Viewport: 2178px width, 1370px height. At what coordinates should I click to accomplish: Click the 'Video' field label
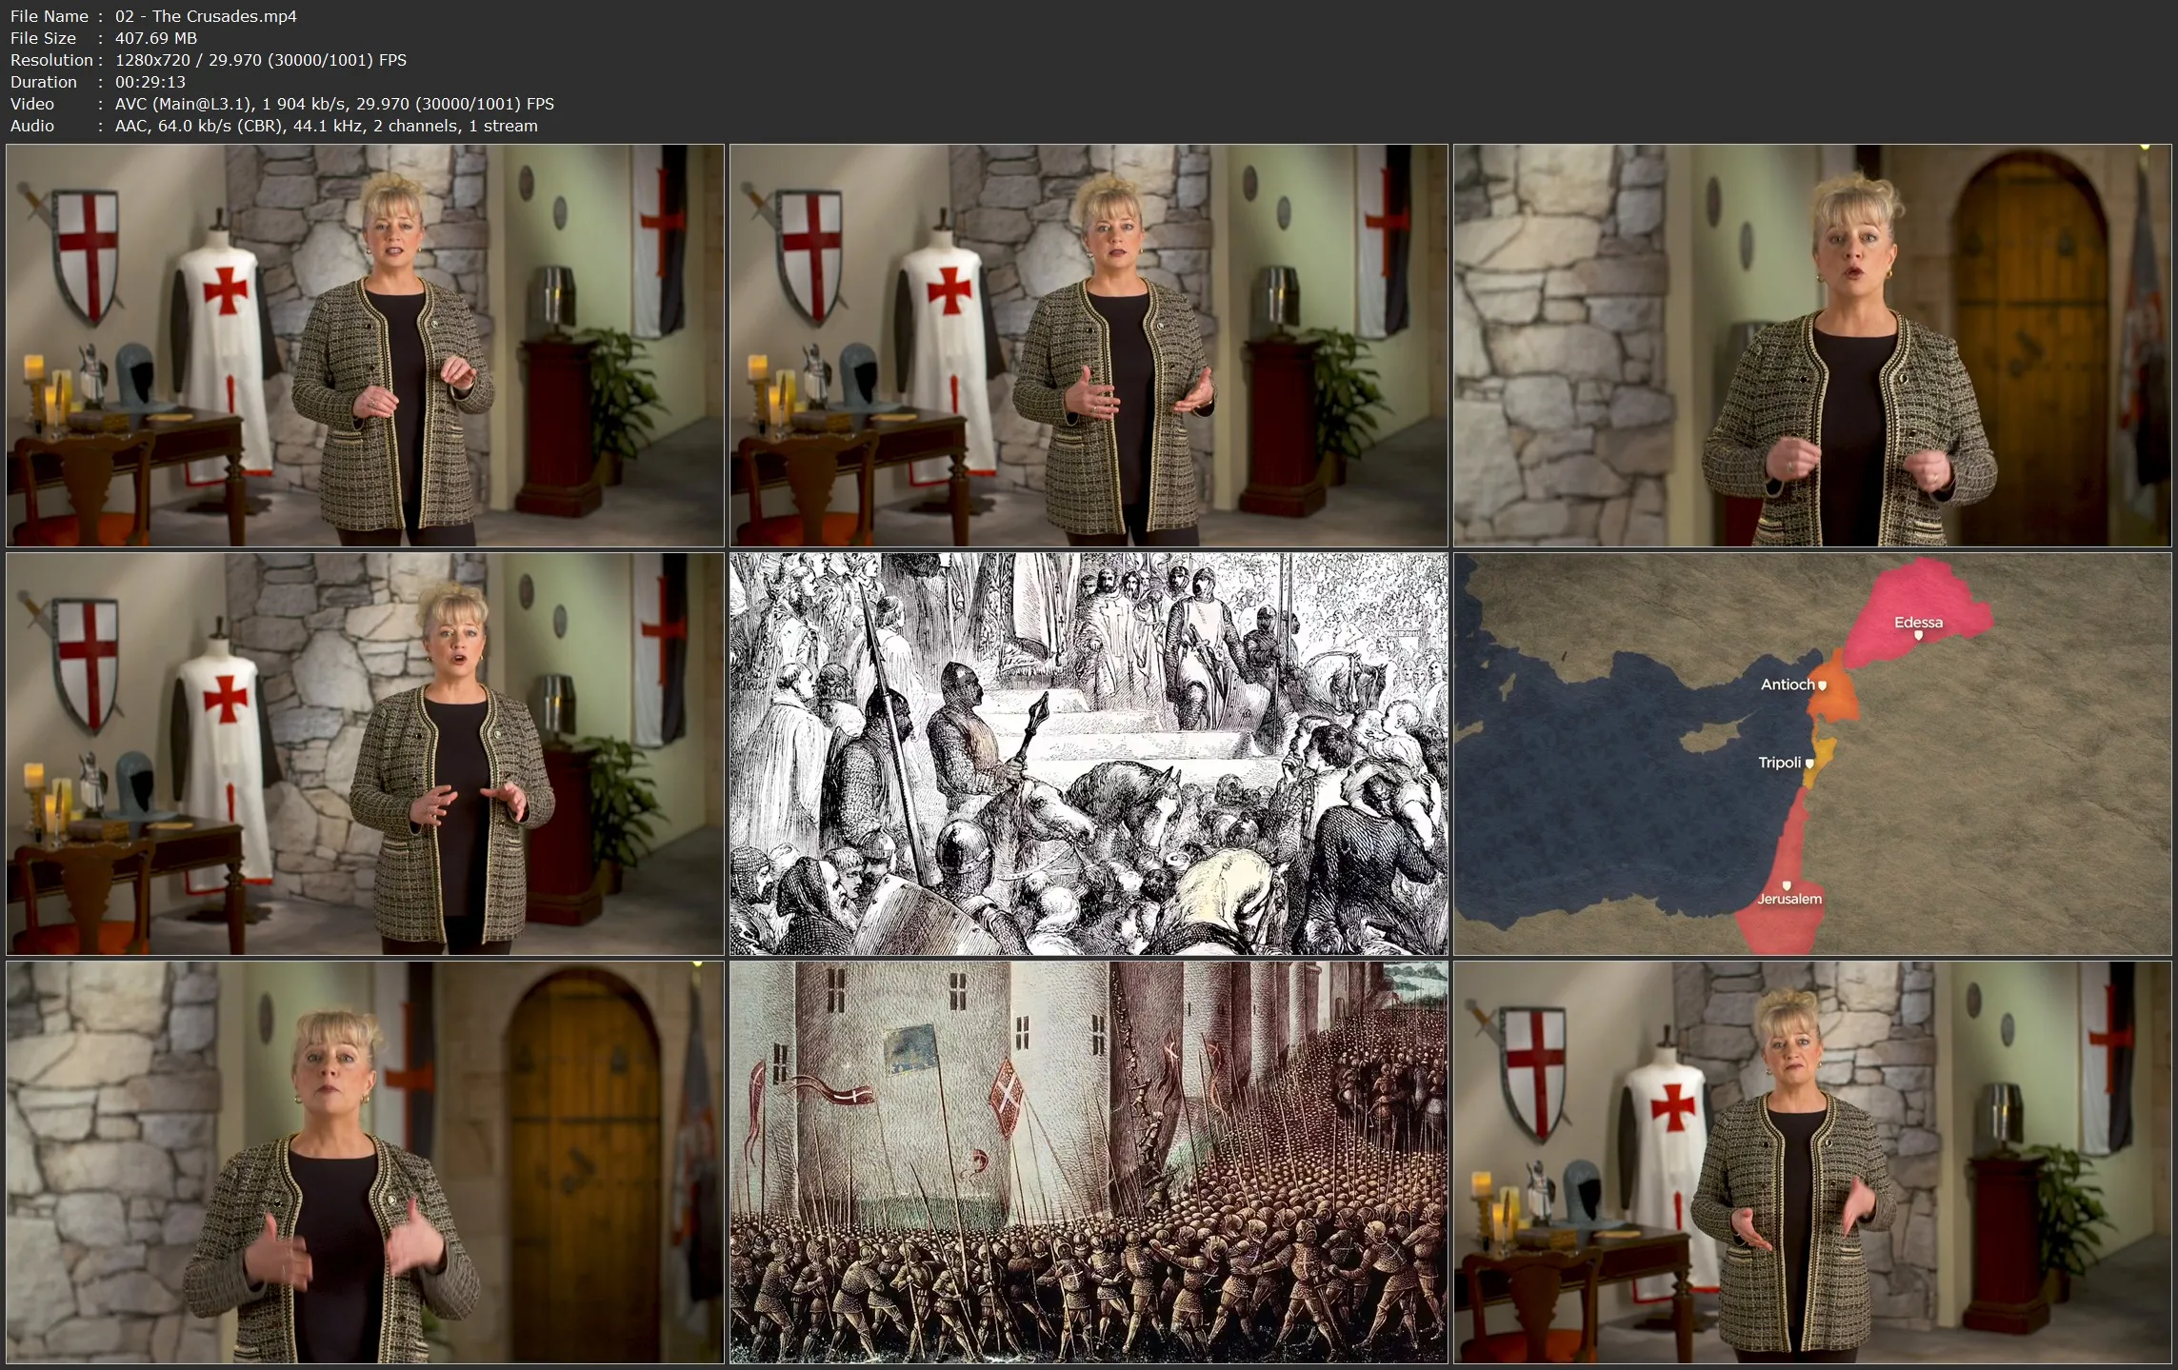[x=32, y=104]
